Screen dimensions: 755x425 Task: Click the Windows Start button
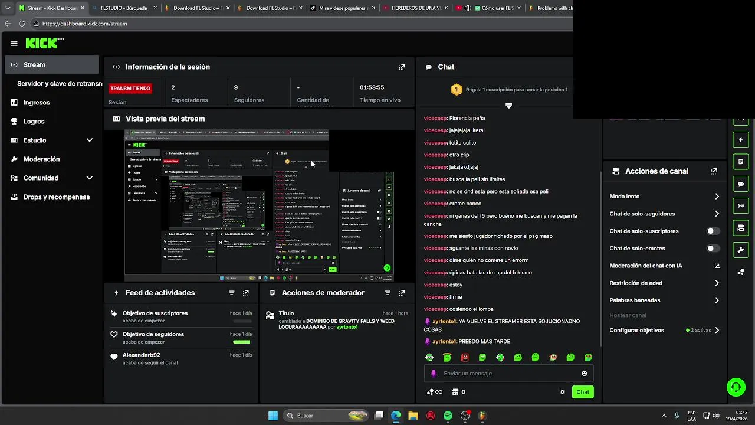point(273,416)
